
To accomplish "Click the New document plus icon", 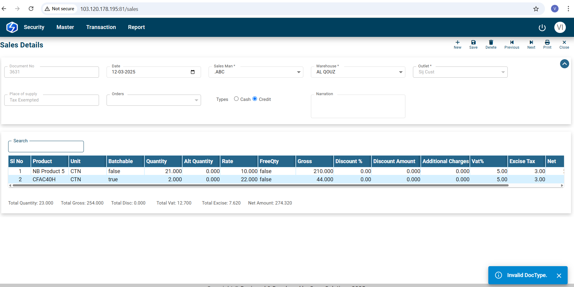I will point(457,43).
